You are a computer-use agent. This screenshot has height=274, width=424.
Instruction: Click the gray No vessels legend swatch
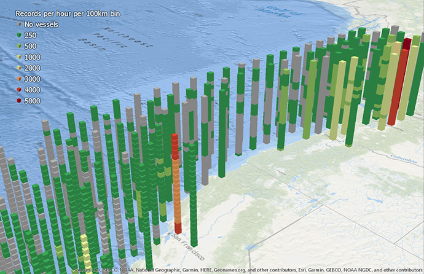(x=19, y=25)
